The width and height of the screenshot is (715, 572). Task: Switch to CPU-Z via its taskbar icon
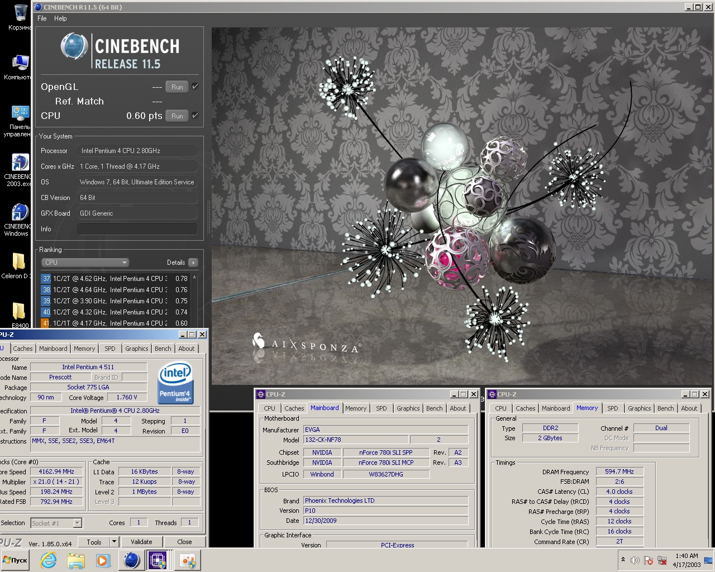point(158,560)
